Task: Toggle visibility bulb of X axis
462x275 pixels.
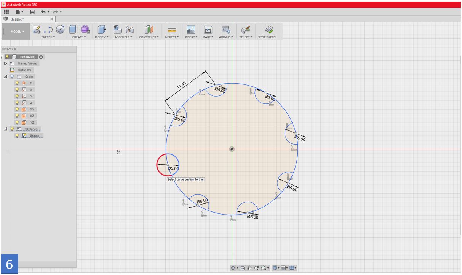Action: click(17, 89)
